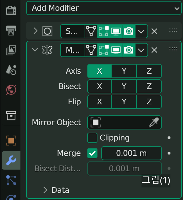
Task: Toggle render visibility for Subdivision modifier
Action: coord(129,31)
